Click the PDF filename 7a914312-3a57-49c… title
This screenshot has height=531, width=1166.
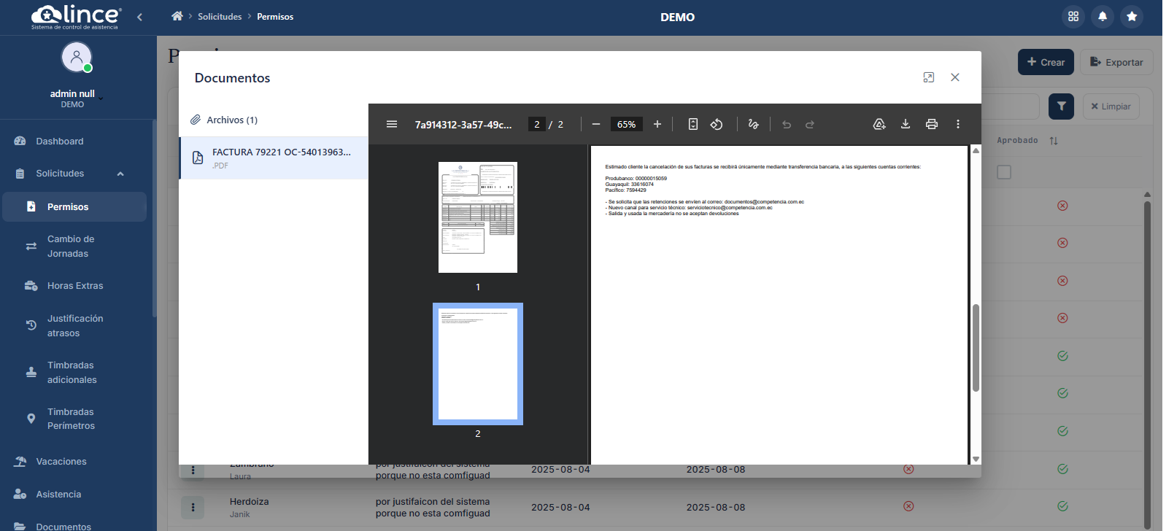pyautogui.click(x=463, y=125)
